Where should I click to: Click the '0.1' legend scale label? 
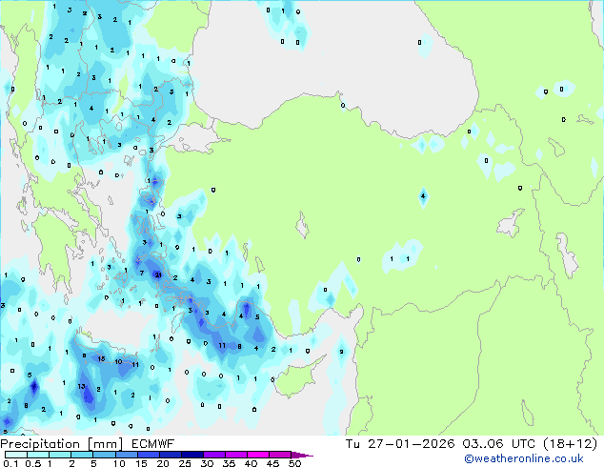pyautogui.click(x=10, y=463)
